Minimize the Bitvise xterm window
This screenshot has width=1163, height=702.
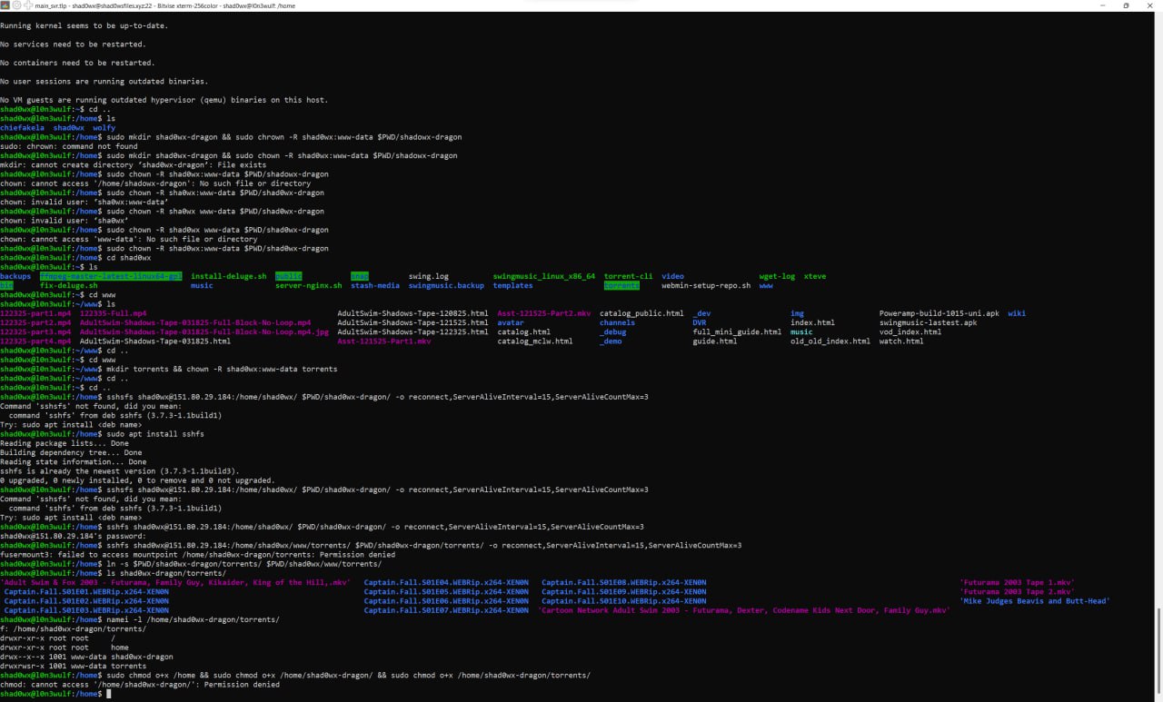1101,5
